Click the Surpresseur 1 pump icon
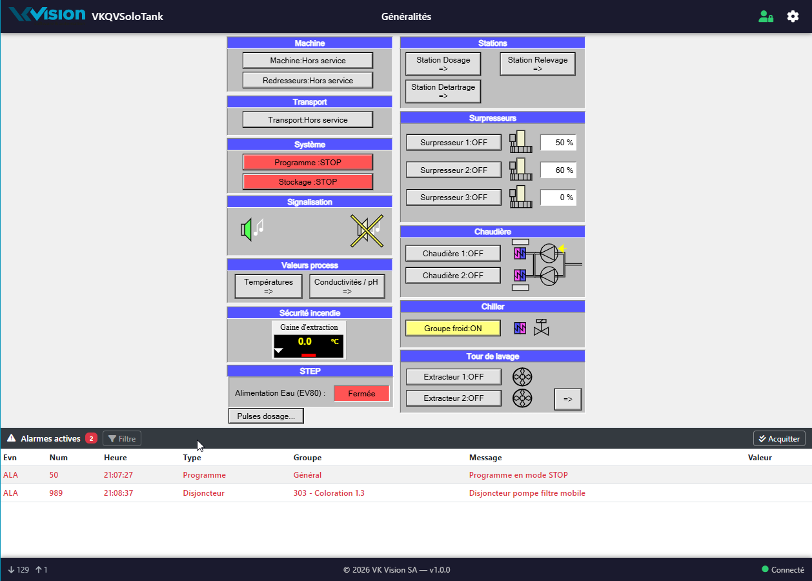This screenshot has height=581, width=812. [x=521, y=142]
